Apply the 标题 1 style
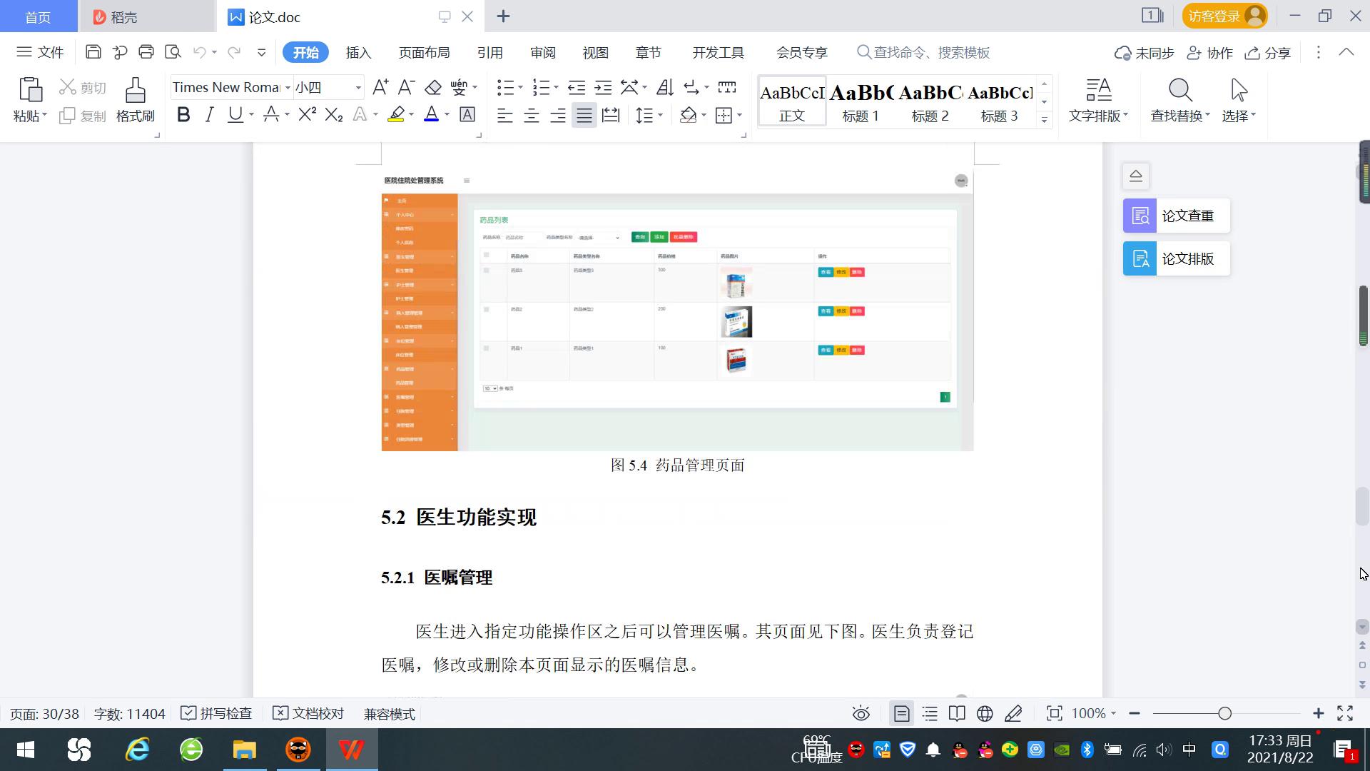This screenshot has width=1370, height=771. tap(860, 104)
